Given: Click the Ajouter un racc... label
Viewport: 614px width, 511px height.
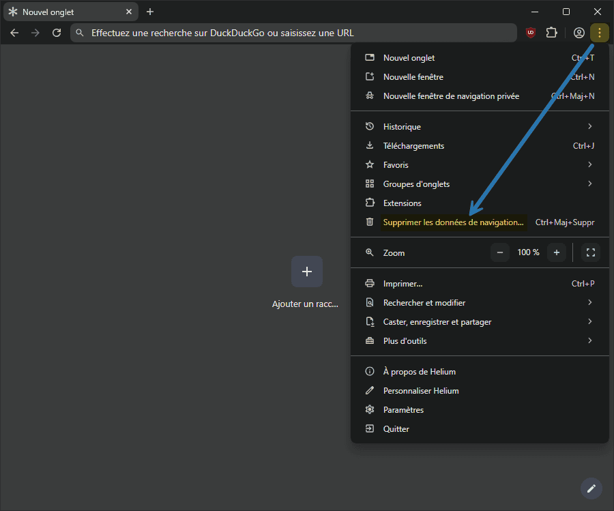Looking at the screenshot, I should point(305,304).
